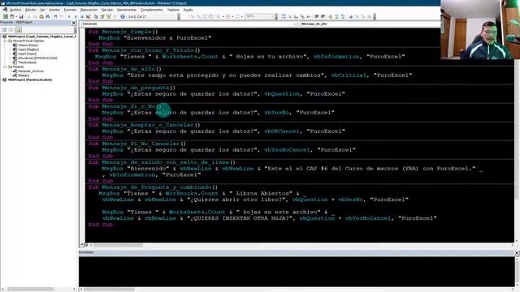
Task: Open the Formato menu
Action: [x=70, y=10]
